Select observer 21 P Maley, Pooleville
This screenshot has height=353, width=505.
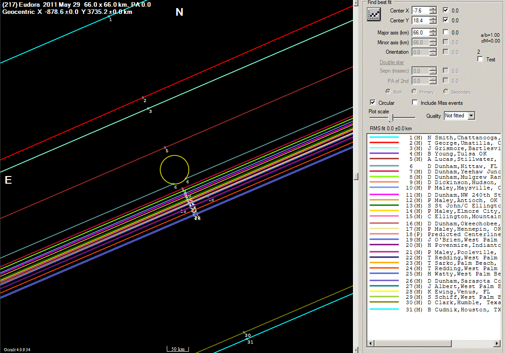434,252
